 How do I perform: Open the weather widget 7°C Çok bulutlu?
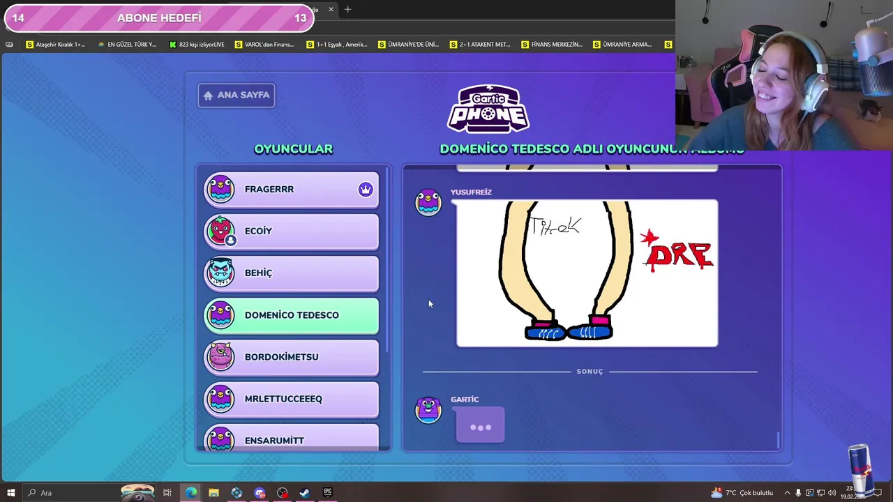pyautogui.click(x=742, y=493)
